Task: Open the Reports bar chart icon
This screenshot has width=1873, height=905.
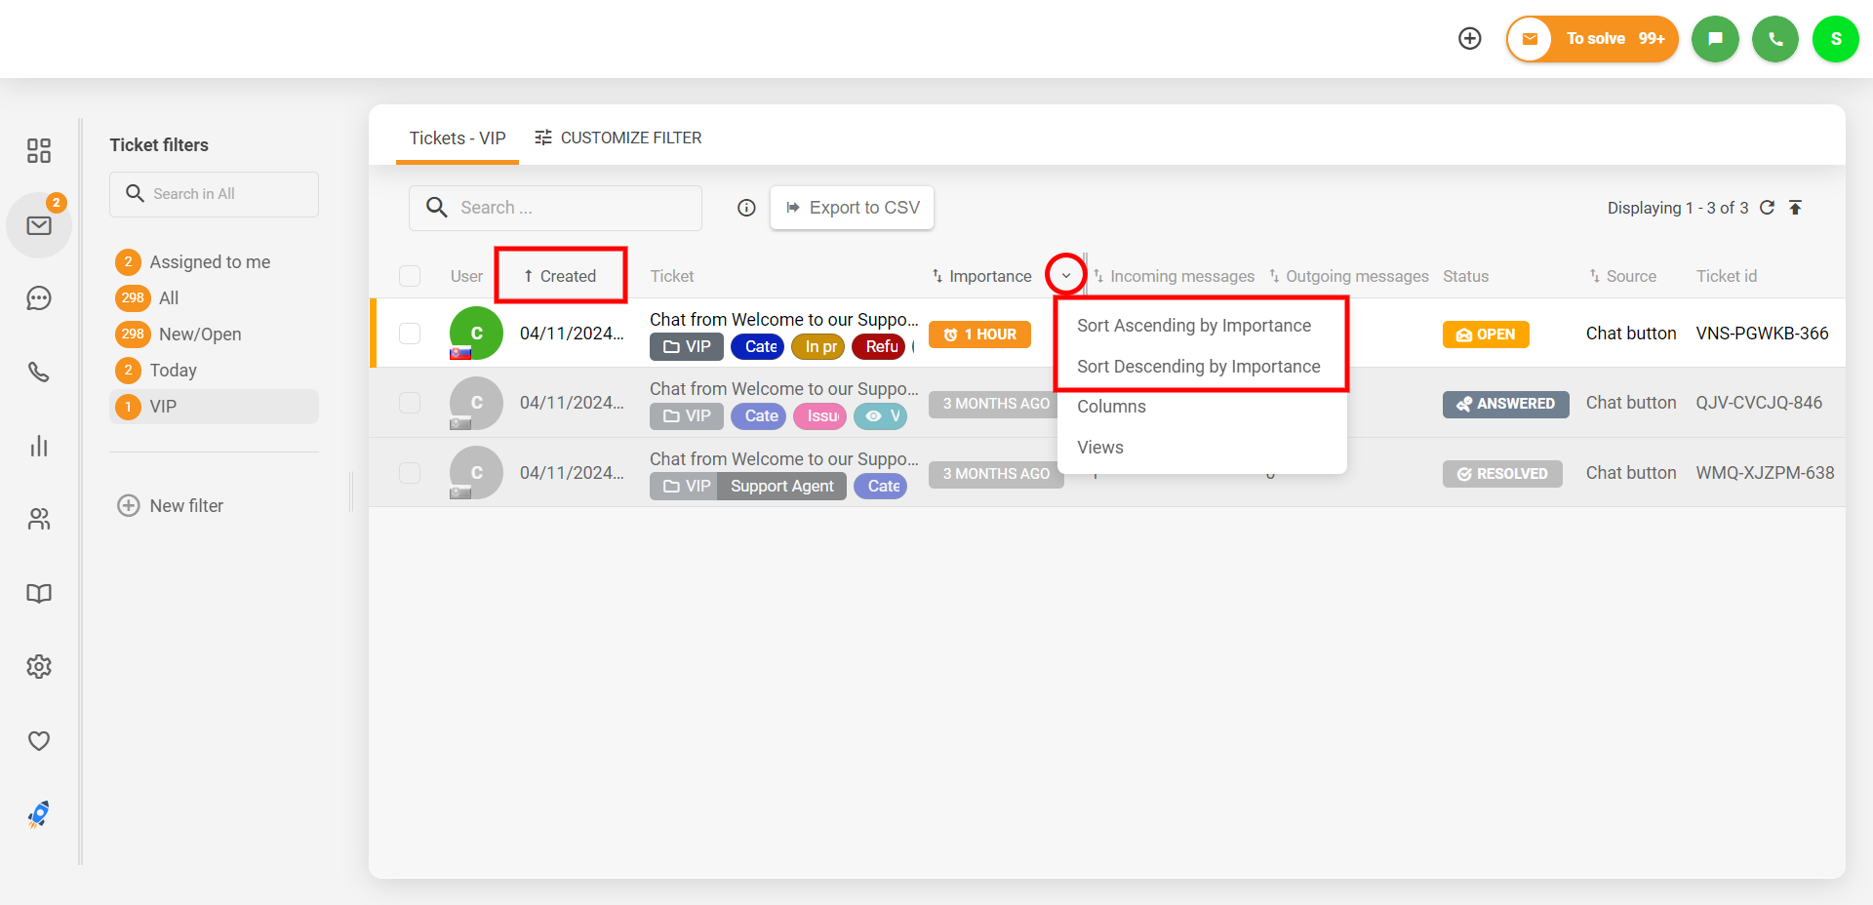Action: coord(39,447)
